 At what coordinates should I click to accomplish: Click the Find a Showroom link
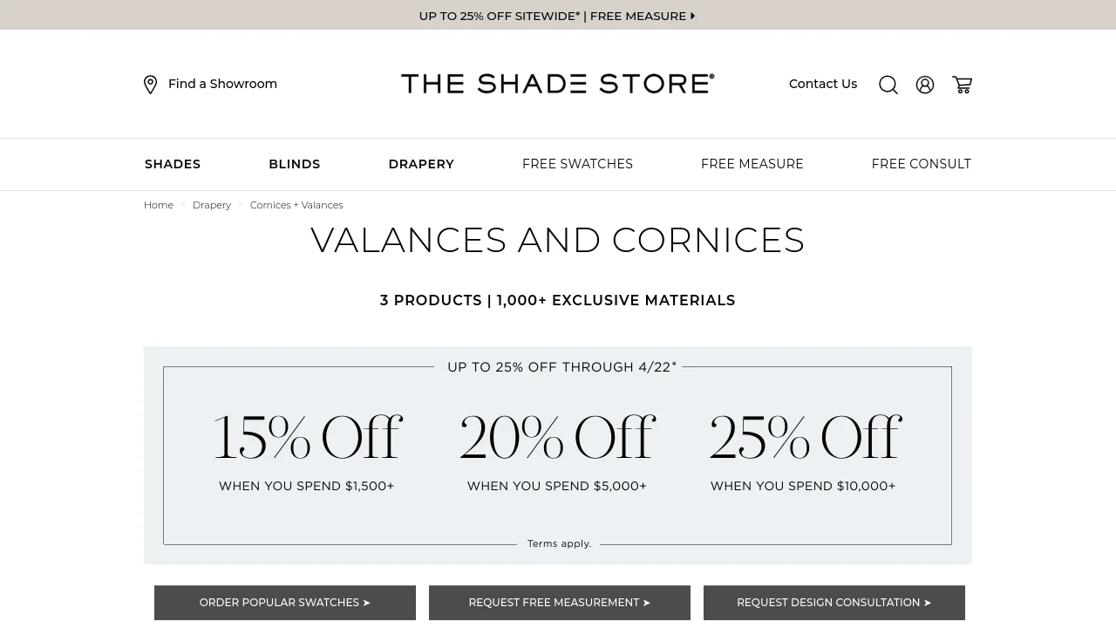[x=222, y=84]
